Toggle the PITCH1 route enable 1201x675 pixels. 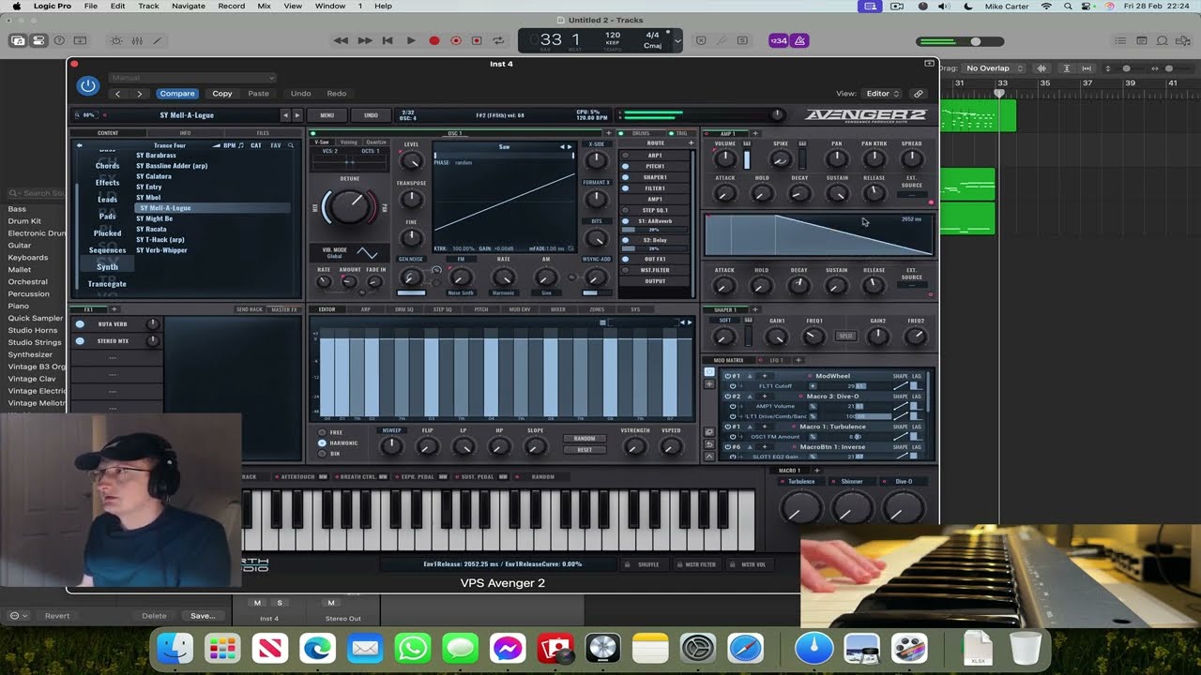626,166
